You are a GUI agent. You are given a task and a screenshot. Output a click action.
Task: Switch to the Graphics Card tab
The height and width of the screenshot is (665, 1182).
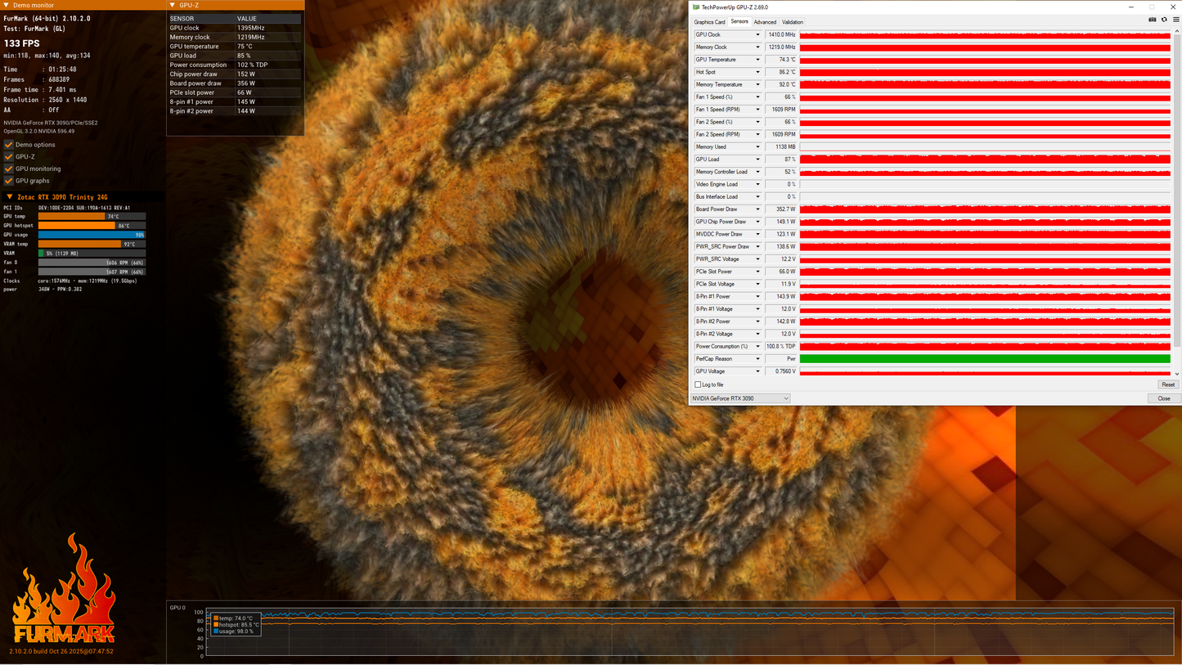coord(709,22)
